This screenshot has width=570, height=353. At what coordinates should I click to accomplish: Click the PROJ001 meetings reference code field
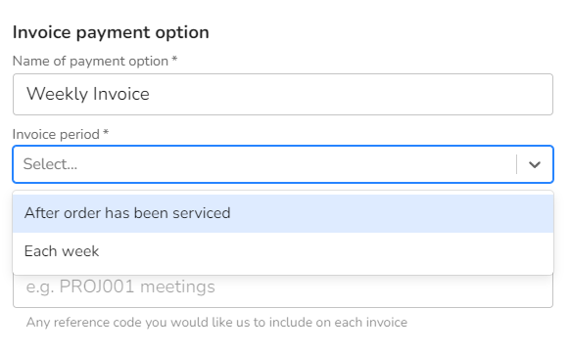[283, 290]
